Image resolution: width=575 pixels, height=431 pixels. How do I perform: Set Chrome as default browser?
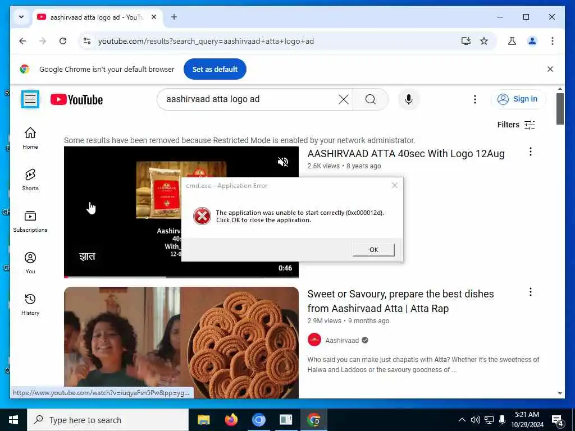tap(215, 69)
